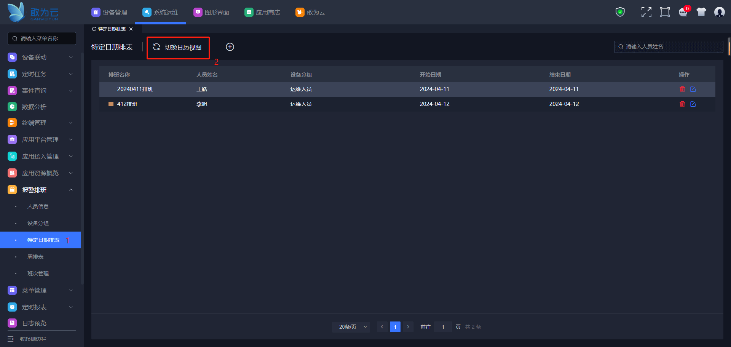The image size is (731, 347).
Task: Toggle fullscreen with the expand arrows icon
Action: (x=646, y=12)
